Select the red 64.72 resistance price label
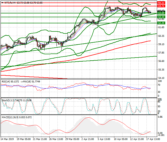 [x=161, y=6]
